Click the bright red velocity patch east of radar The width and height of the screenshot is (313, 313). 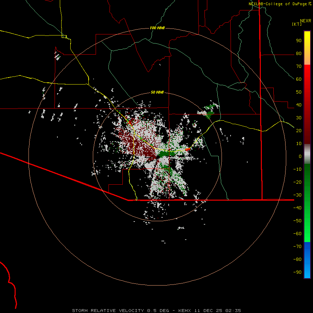coord(188,149)
